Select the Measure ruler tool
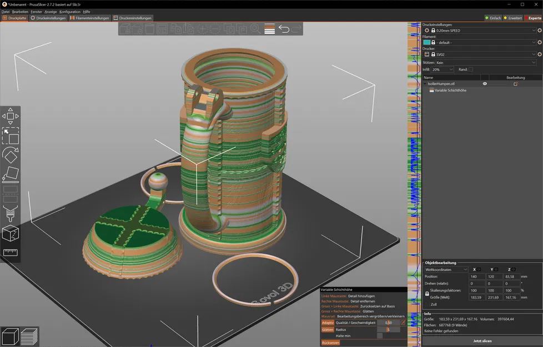 tap(11, 253)
